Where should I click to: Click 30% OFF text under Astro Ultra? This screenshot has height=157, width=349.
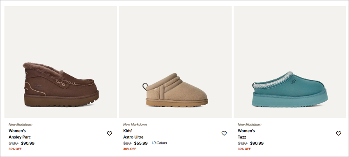(129, 149)
